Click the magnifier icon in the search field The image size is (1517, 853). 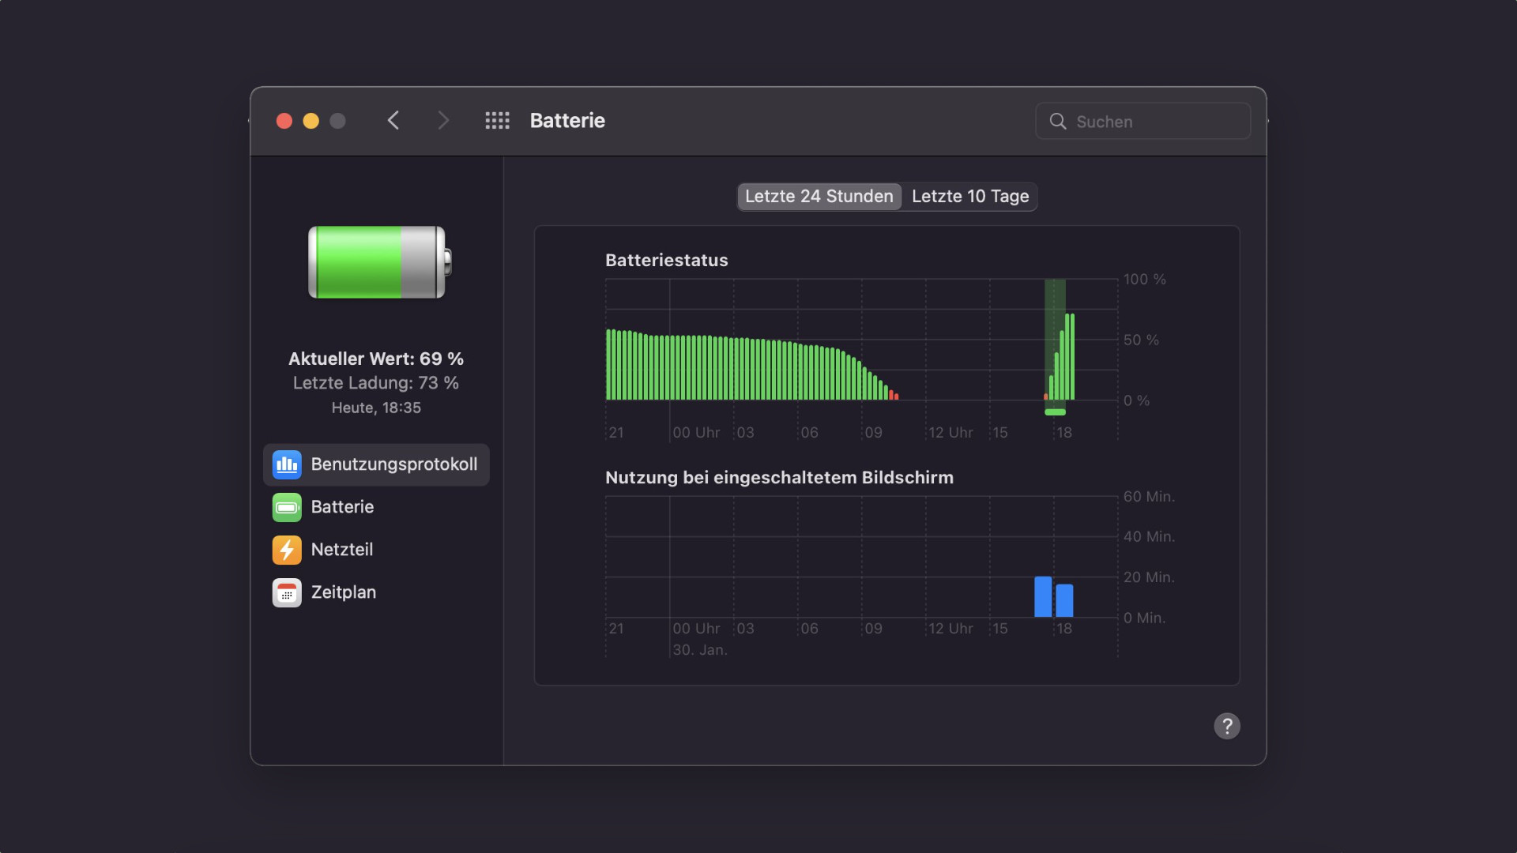point(1058,122)
